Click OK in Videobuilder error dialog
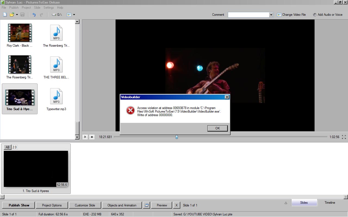Image resolution: width=348 pixels, height=217 pixels. pos(217,128)
